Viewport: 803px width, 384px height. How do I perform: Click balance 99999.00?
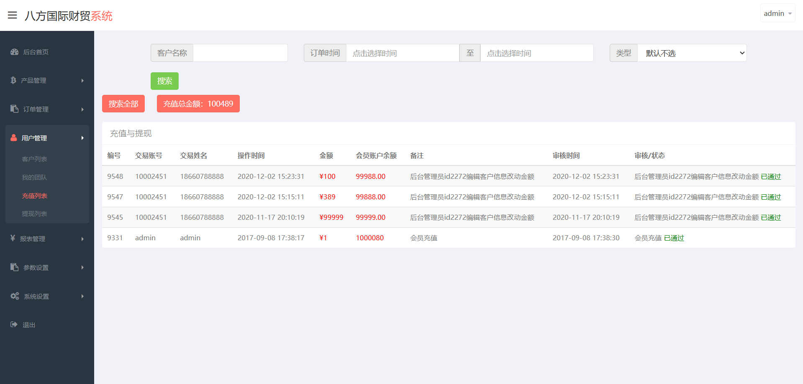[370, 217]
